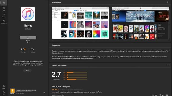Click the iTunes app title text
Viewport: 172px width, 96px height.
pos(28,26)
